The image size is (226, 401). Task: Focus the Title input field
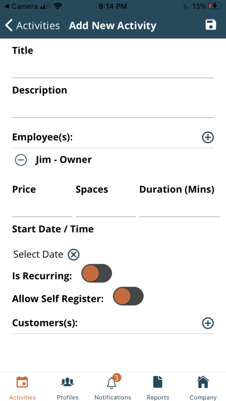coord(113,68)
